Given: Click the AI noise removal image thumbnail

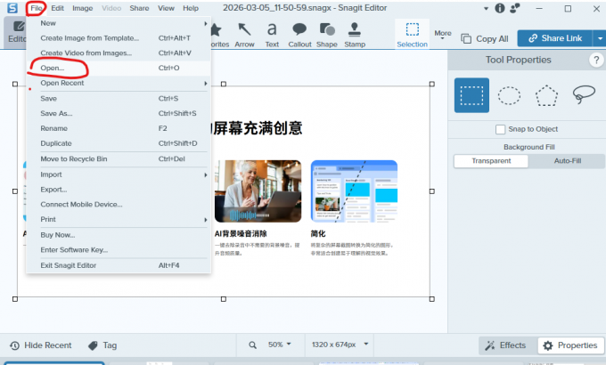Looking at the screenshot, I should coord(258,191).
